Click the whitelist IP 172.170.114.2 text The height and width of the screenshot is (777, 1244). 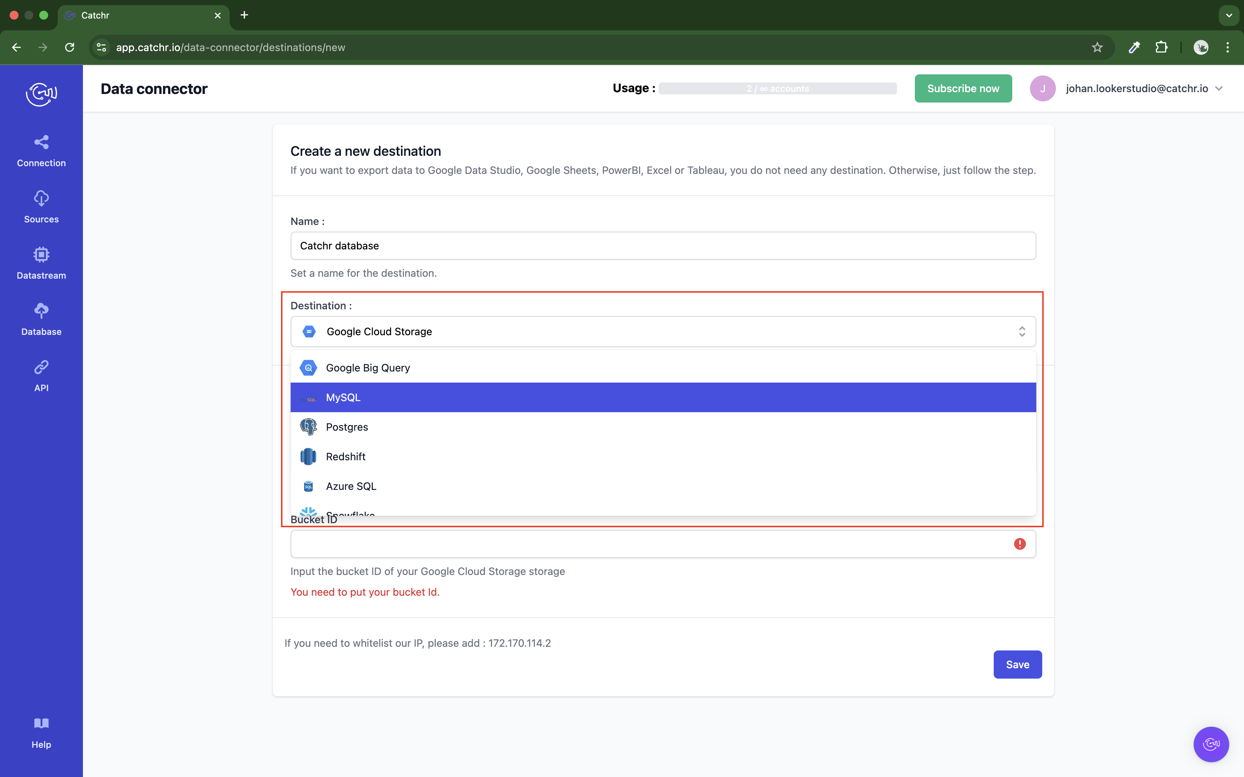point(519,643)
